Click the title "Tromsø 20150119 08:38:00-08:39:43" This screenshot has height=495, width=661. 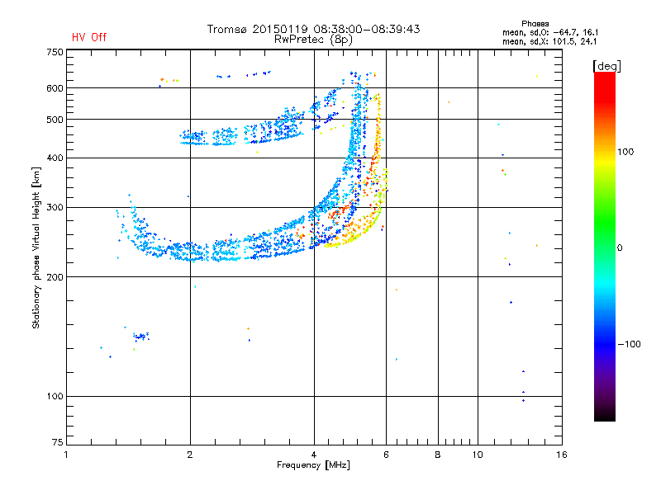tap(313, 29)
